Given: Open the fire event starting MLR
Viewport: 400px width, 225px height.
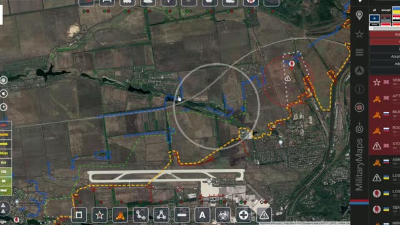Looking at the screenshot, I should pos(385,114).
